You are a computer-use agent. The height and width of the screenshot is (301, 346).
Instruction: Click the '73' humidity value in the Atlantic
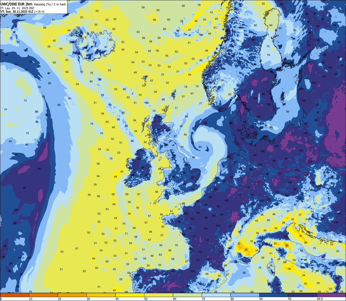pyautogui.click(x=25, y=100)
